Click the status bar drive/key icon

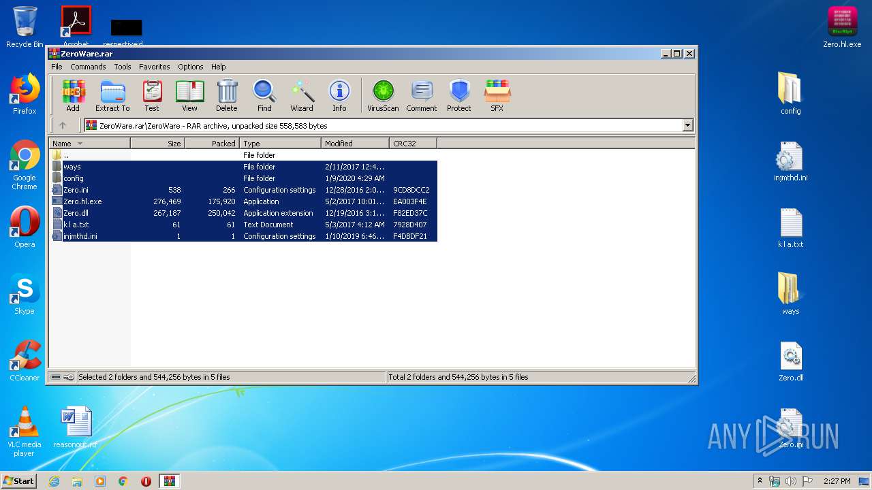(x=63, y=377)
